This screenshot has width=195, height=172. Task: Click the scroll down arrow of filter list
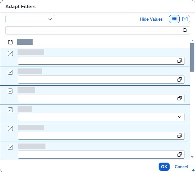pos(192,157)
